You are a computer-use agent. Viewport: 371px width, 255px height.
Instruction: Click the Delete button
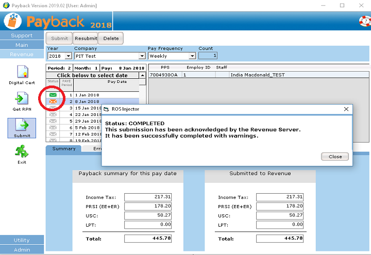pyautogui.click(x=111, y=39)
